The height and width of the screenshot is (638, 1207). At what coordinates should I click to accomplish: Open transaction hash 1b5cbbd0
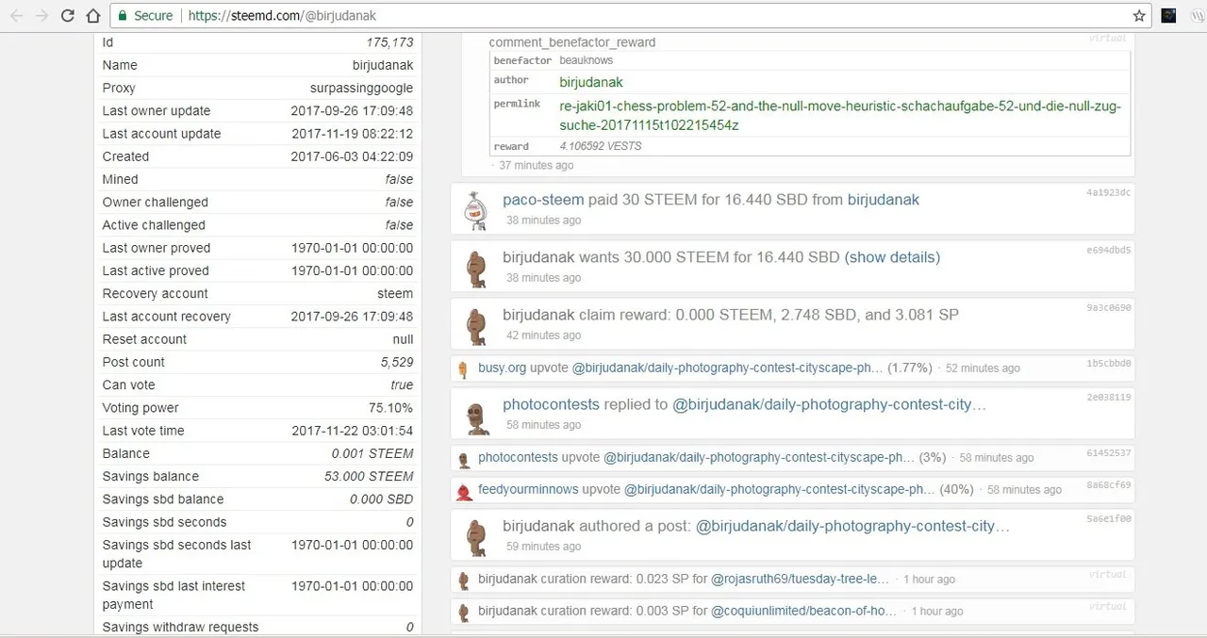(x=1108, y=363)
